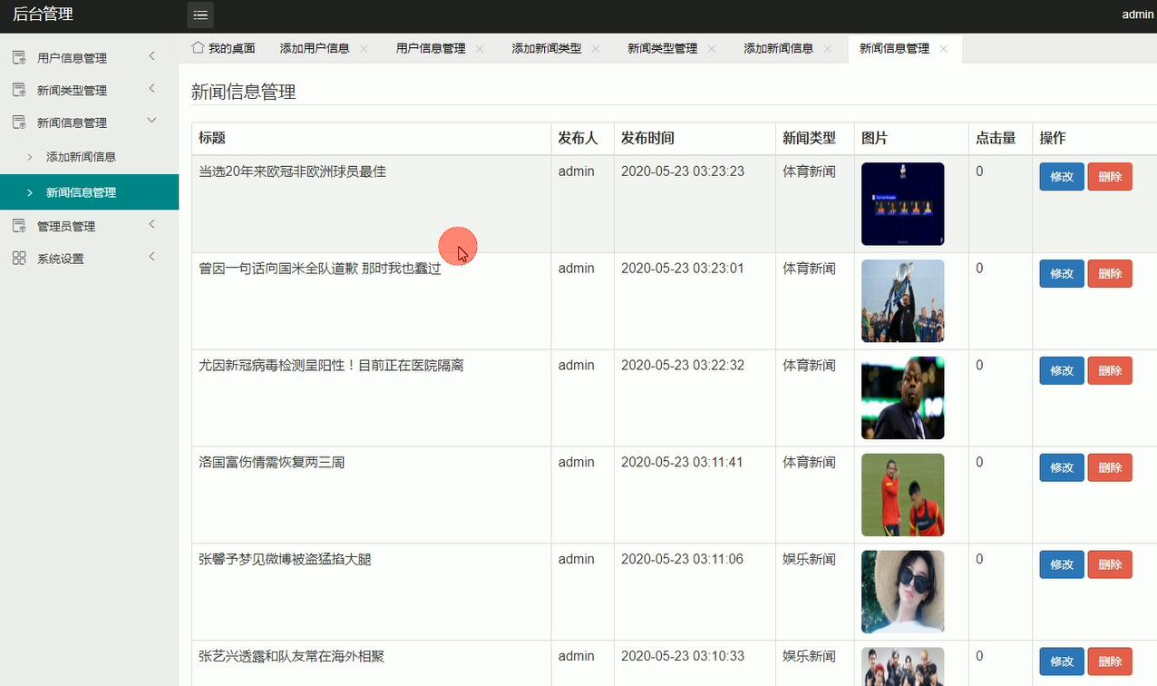The image size is (1157, 686).
Task: Click timestamp 2020-05-23 03:22:32
Action: tap(683, 366)
